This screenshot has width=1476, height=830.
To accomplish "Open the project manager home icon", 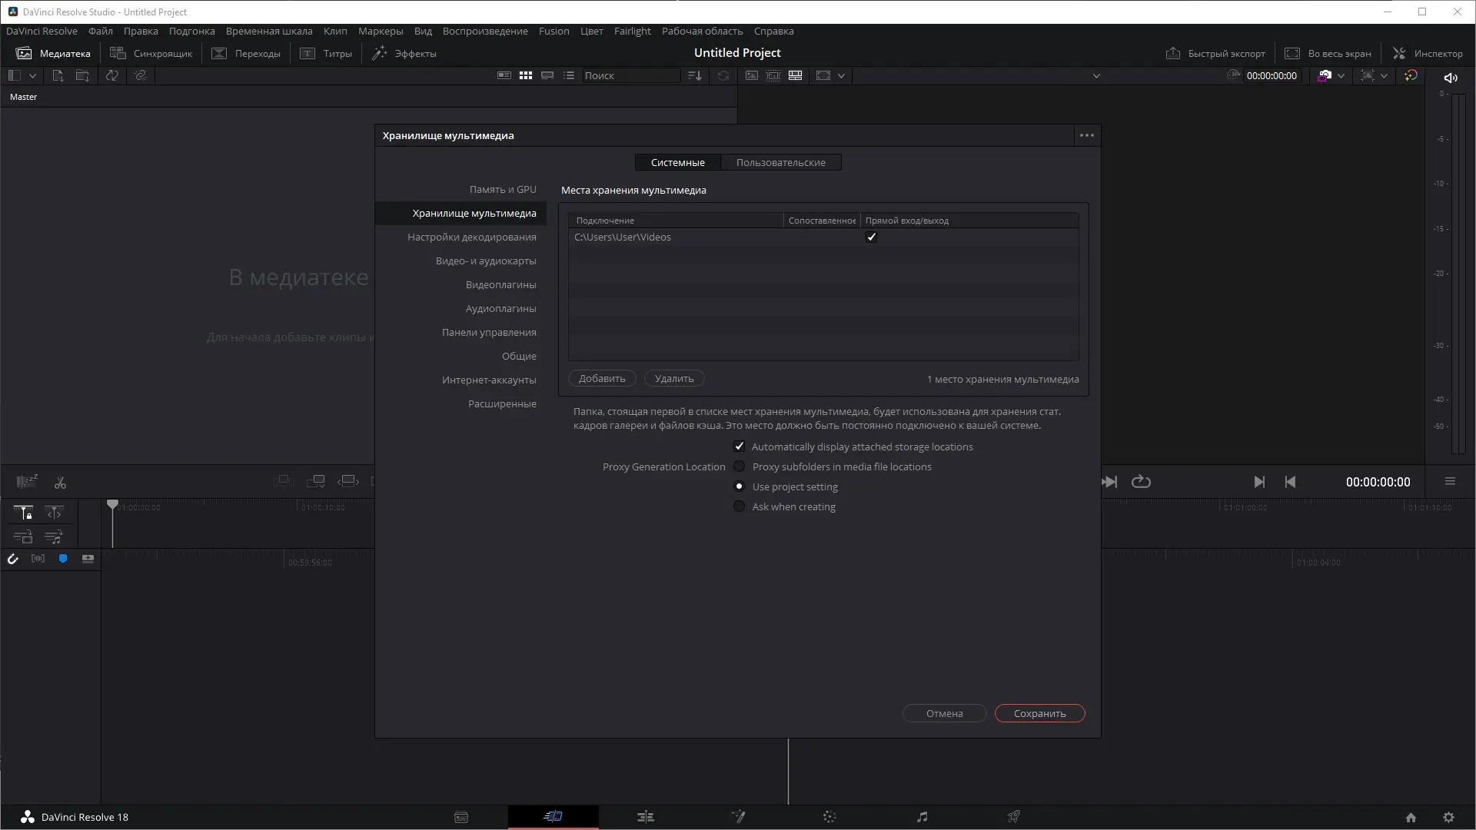I will [1411, 818].
